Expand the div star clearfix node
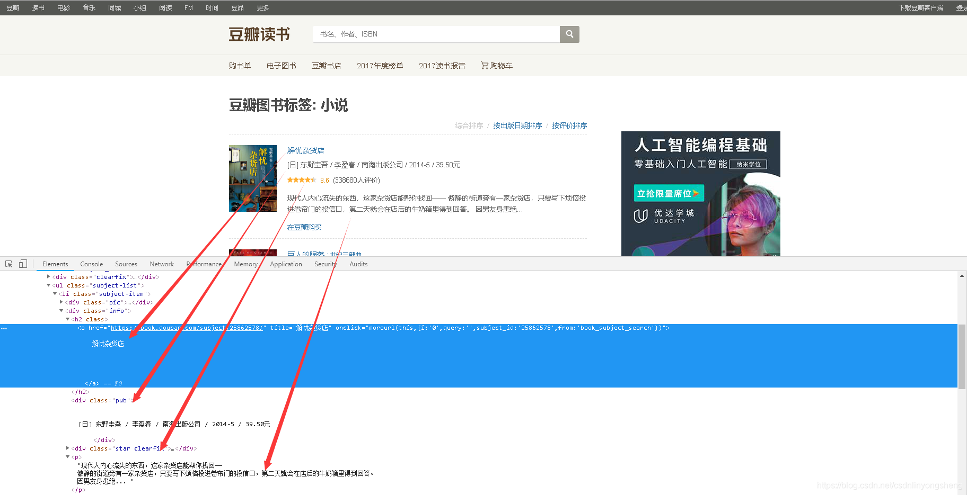967x495 pixels. pyautogui.click(x=68, y=448)
